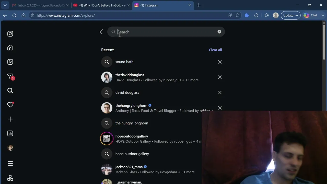
Task: Open jackson821_mma profile result
Action: point(151,169)
